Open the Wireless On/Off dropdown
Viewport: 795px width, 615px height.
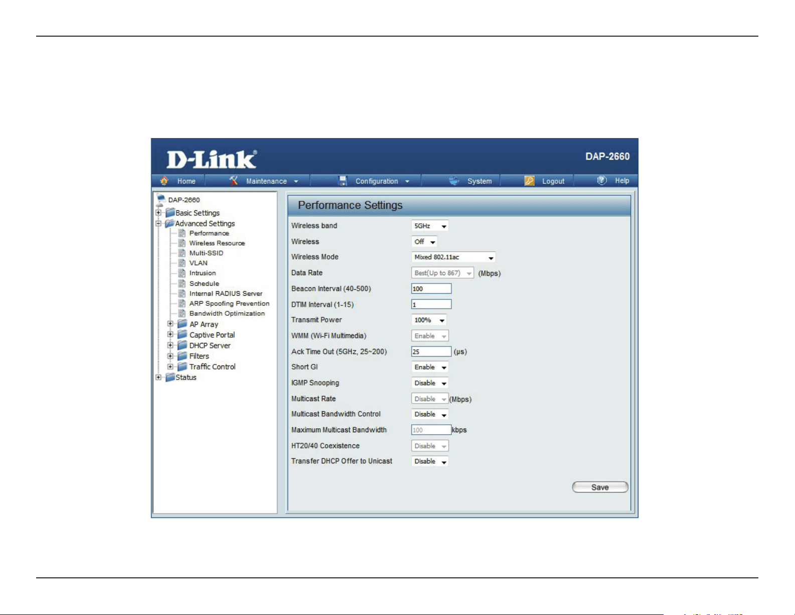[x=424, y=241]
